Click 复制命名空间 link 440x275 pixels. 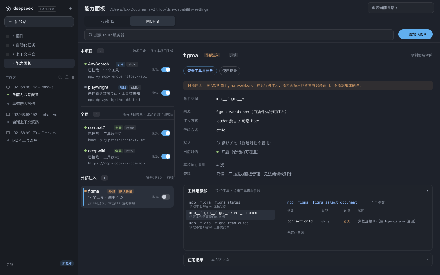(421, 55)
